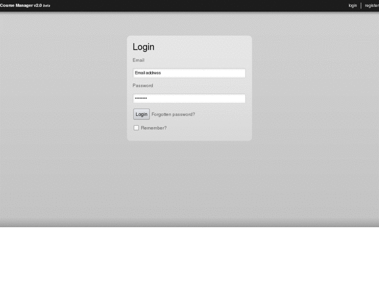Go to the register link in top bar
The image size is (379, 284).
372,5
